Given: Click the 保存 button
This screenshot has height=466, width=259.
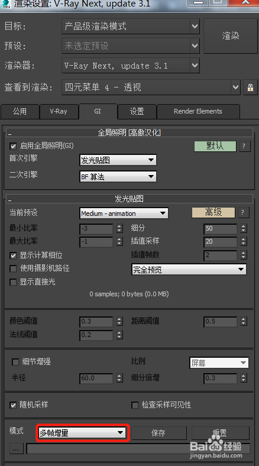Looking at the screenshot, I should pos(158,433).
